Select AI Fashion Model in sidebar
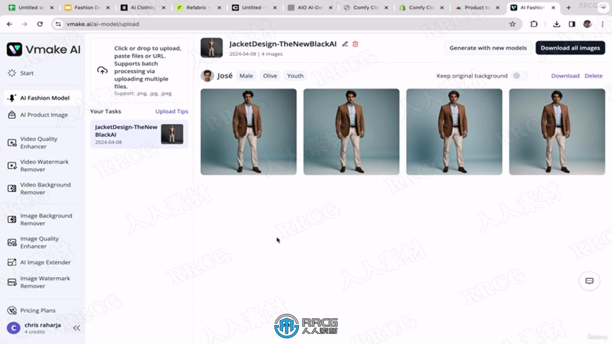 [x=42, y=98]
